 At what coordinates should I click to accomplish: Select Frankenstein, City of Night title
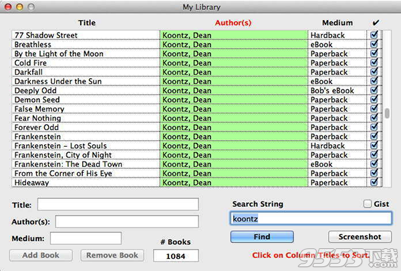click(x=86, y=155)
